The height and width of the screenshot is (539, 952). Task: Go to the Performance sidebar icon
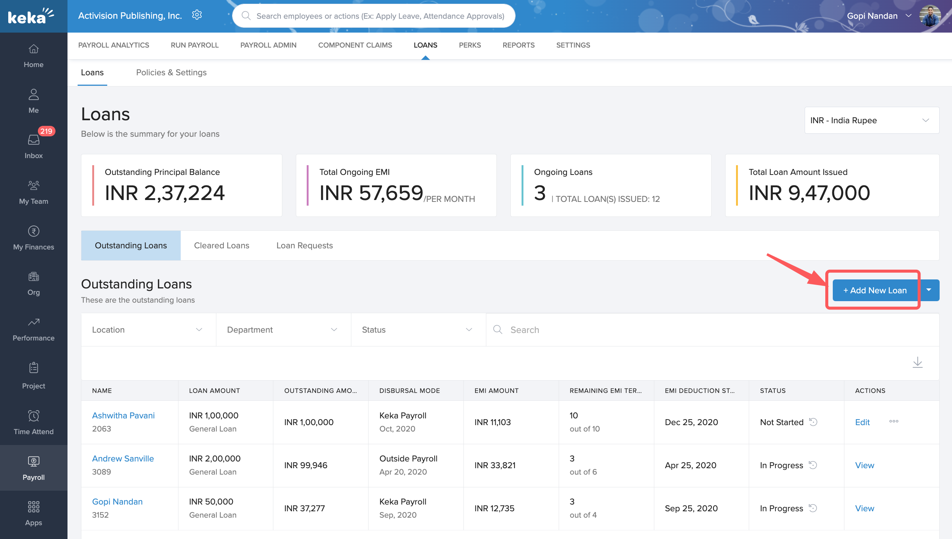pyautogui.click(x=33, y=322)
